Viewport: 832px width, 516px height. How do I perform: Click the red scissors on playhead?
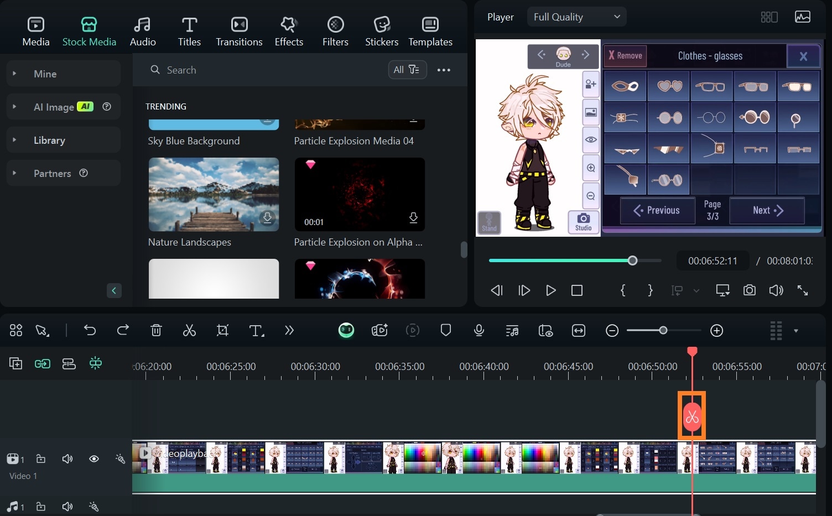(692, 417)
